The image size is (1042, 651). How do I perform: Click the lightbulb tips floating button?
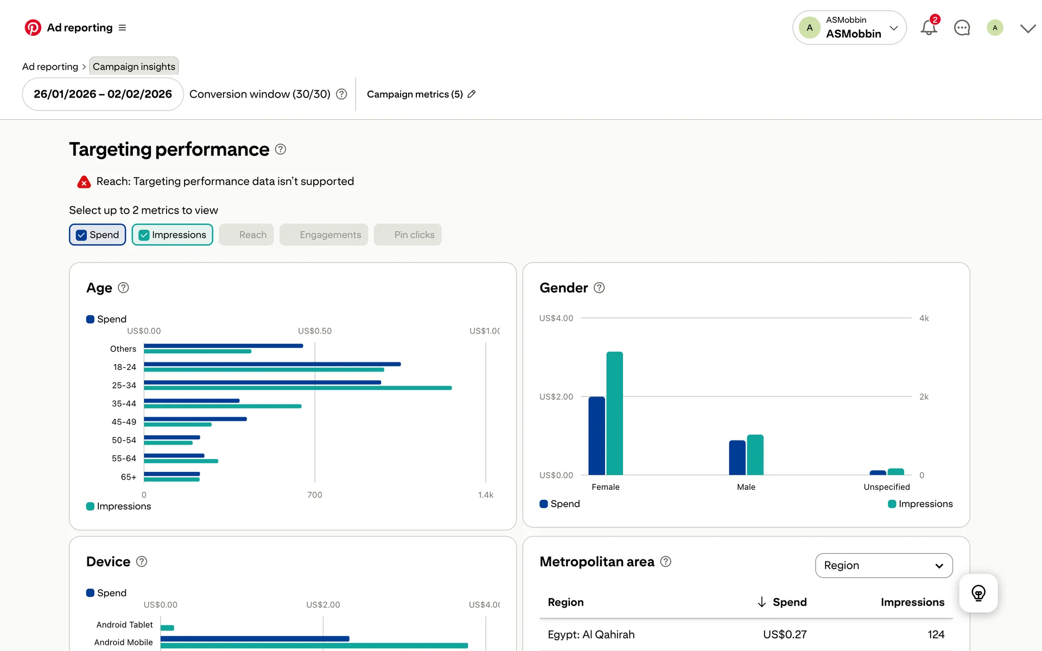tap(978, 593)
